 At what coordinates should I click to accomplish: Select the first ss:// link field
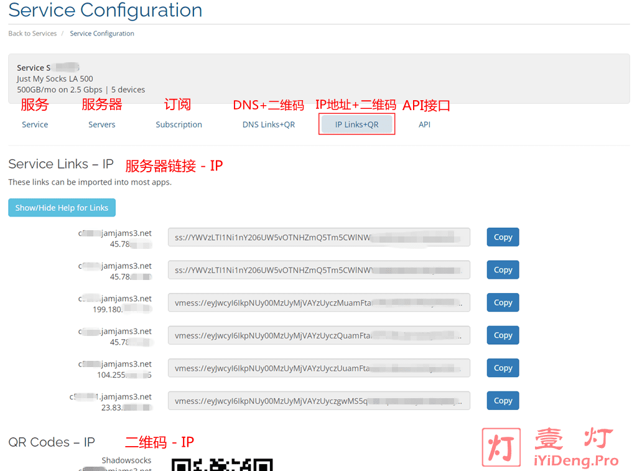pos(319,237)
